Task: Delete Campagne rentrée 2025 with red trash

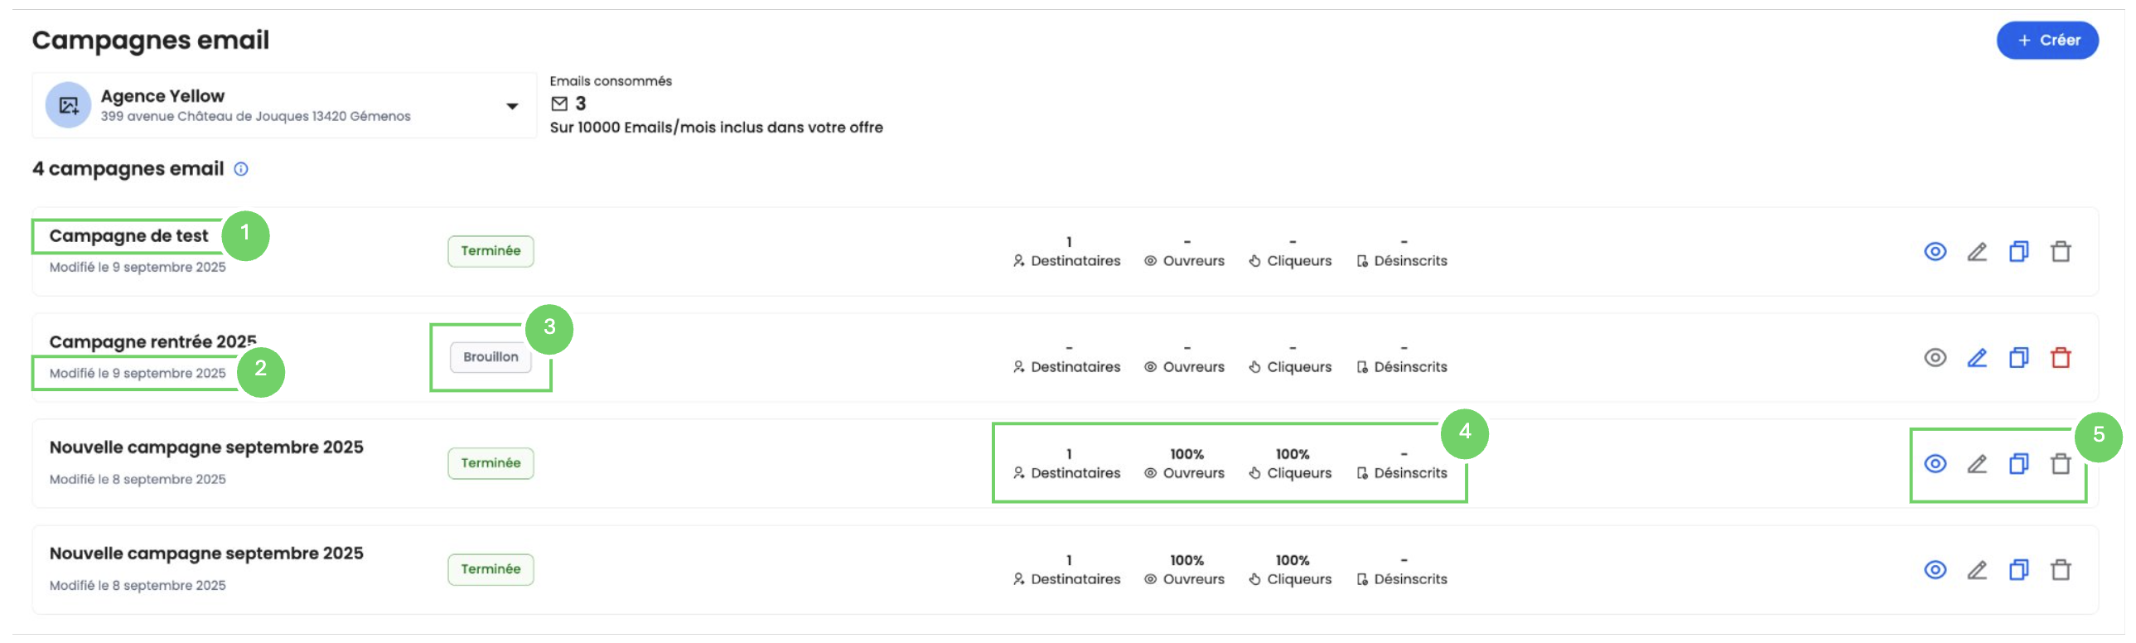Action: 2061,358
